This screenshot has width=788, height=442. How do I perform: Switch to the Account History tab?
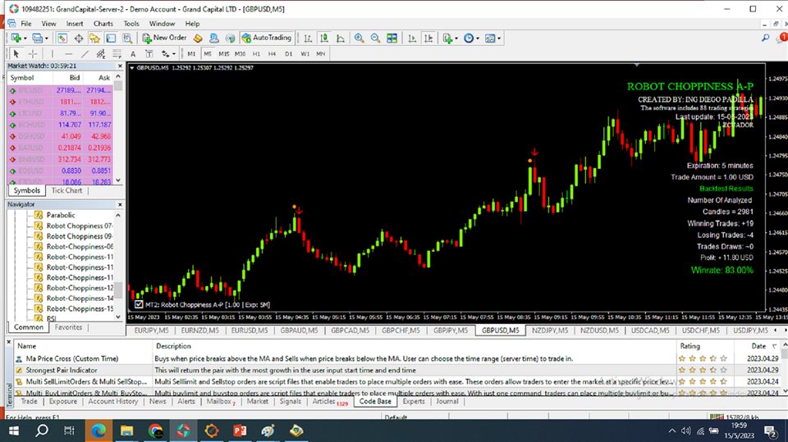(x=113, y=401)
